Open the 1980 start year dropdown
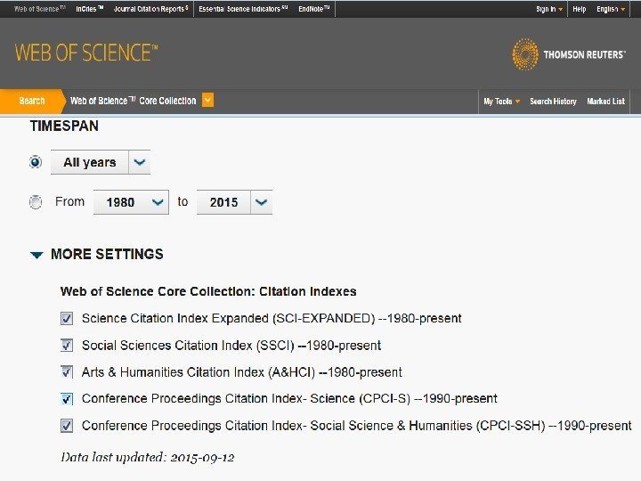 [158, 202]
